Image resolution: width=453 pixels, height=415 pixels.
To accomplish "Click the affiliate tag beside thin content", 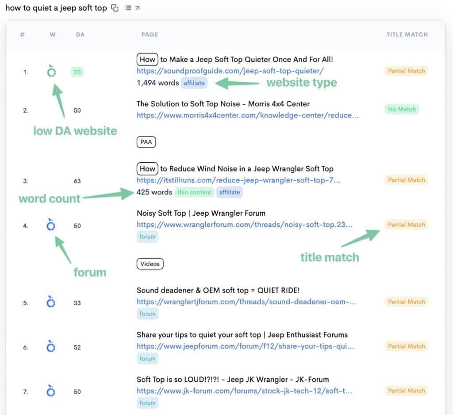I will tap(230, 192).
